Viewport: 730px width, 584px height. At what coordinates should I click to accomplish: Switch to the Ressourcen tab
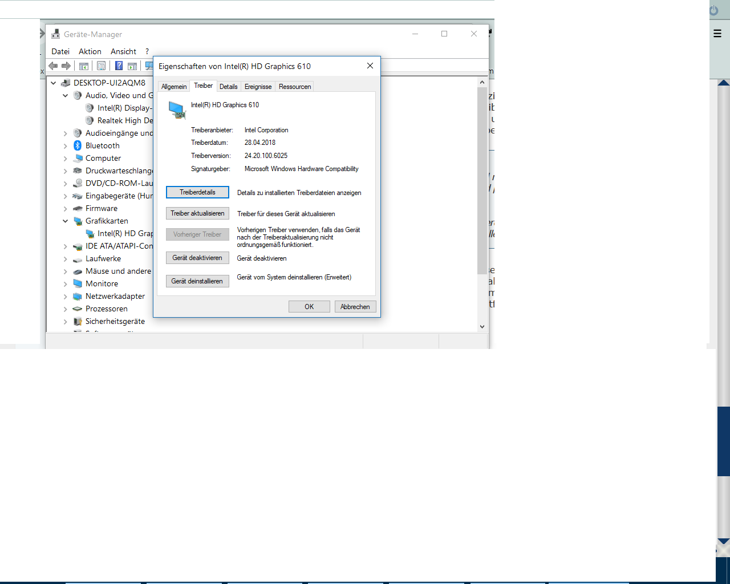(x=295, y=87)
